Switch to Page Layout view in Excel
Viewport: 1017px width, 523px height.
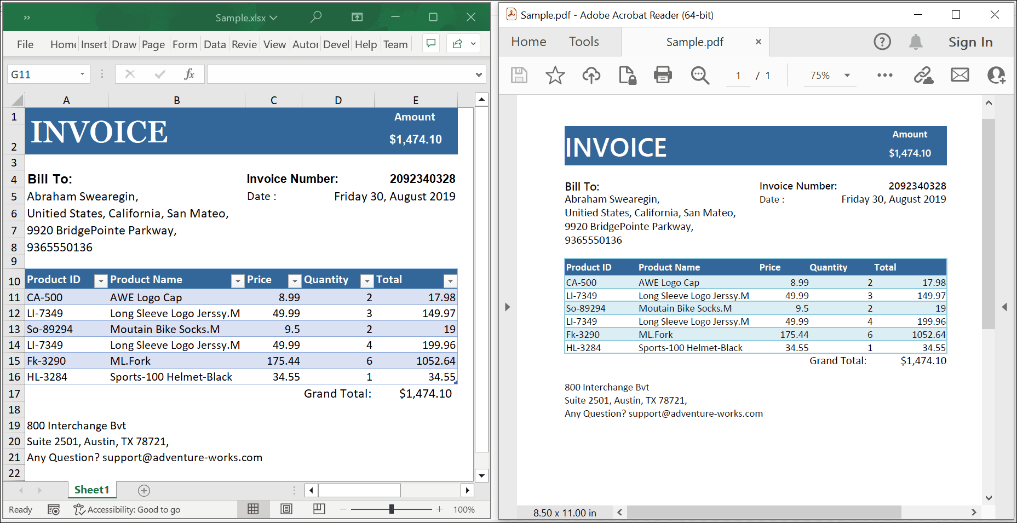point(286,509)
